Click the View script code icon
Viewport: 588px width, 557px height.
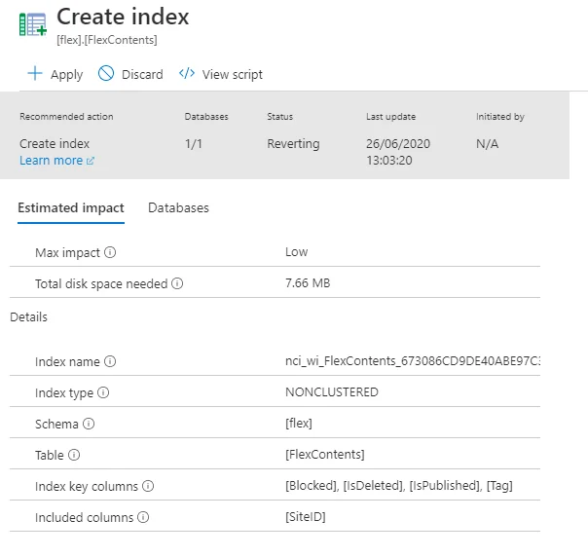point(185,74)
